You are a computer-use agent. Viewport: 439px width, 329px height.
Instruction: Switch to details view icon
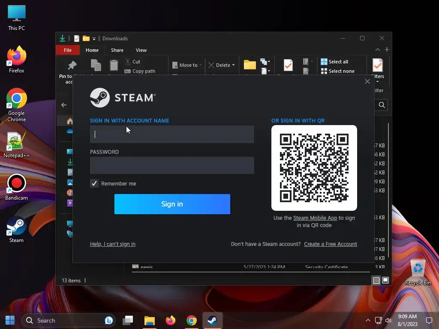point(376,280)
